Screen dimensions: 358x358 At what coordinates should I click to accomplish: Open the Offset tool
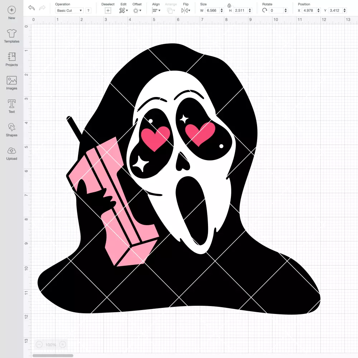coord(137,10)
